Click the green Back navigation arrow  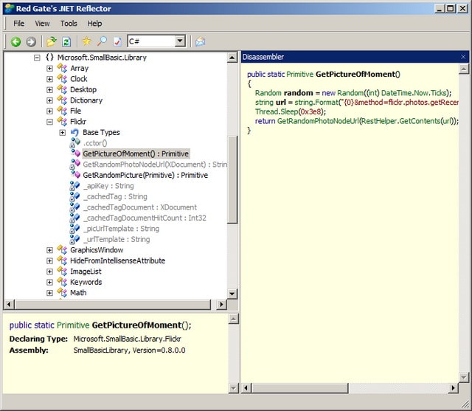[15, 41]
